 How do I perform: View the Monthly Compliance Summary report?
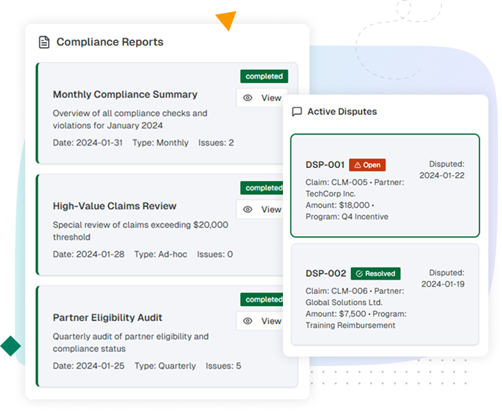coord(262,98)
